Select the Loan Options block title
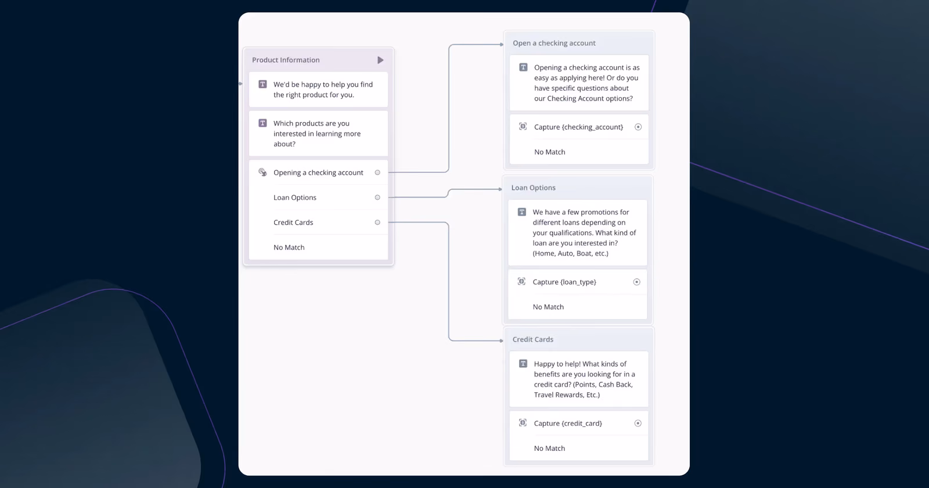Image resolution: width=929 pixels, height=488 pixels. 534,188
